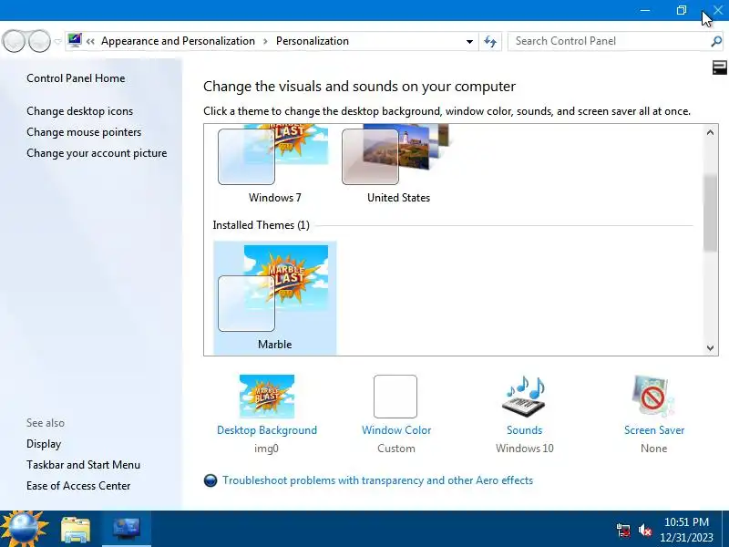The height and width of the screenshot is (547, 729).
Task: Click the Show desktop strip
Action: click(x=725, y=529)
